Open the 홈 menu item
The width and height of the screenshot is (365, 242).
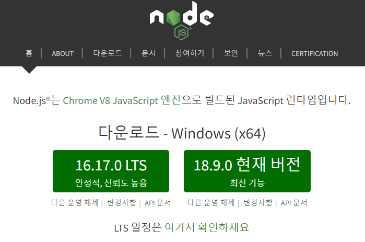point(29,53)
